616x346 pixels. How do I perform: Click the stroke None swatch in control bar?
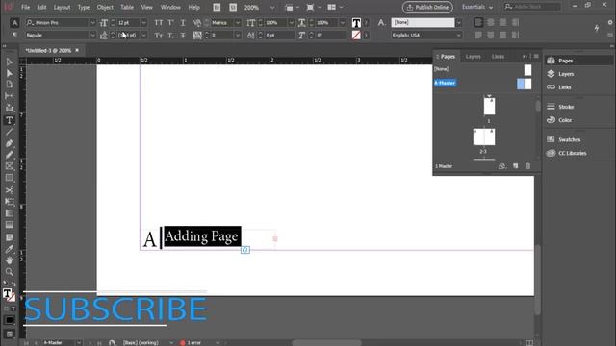[x=356, y=36]
